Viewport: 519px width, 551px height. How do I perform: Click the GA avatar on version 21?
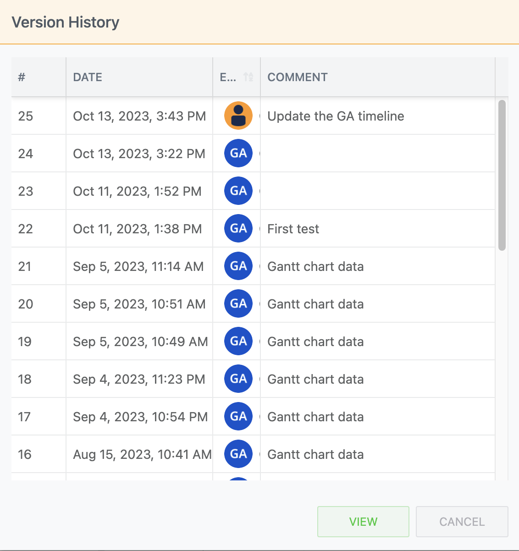pos(238,266)
